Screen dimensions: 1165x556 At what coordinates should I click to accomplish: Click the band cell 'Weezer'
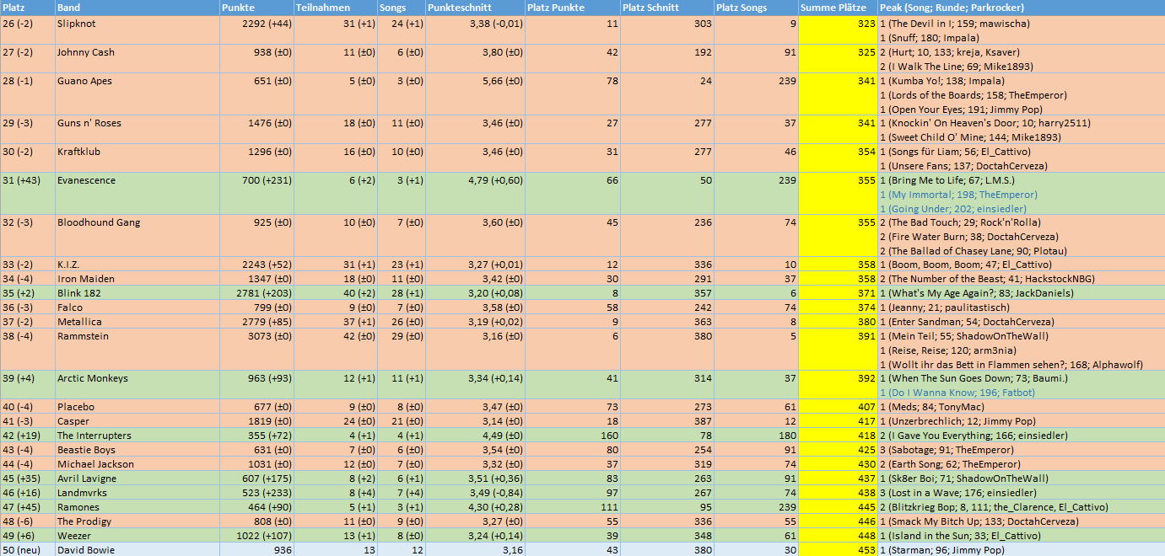(x=137, y=536)
